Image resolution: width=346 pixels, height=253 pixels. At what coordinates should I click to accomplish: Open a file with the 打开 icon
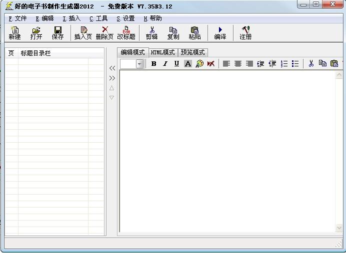click(36, 33)
